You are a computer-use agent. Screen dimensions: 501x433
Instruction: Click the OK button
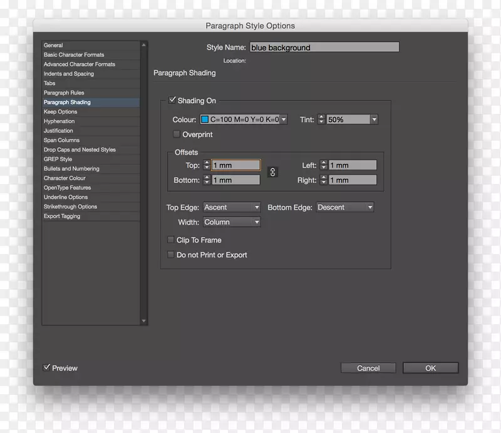tap(430, 367)
